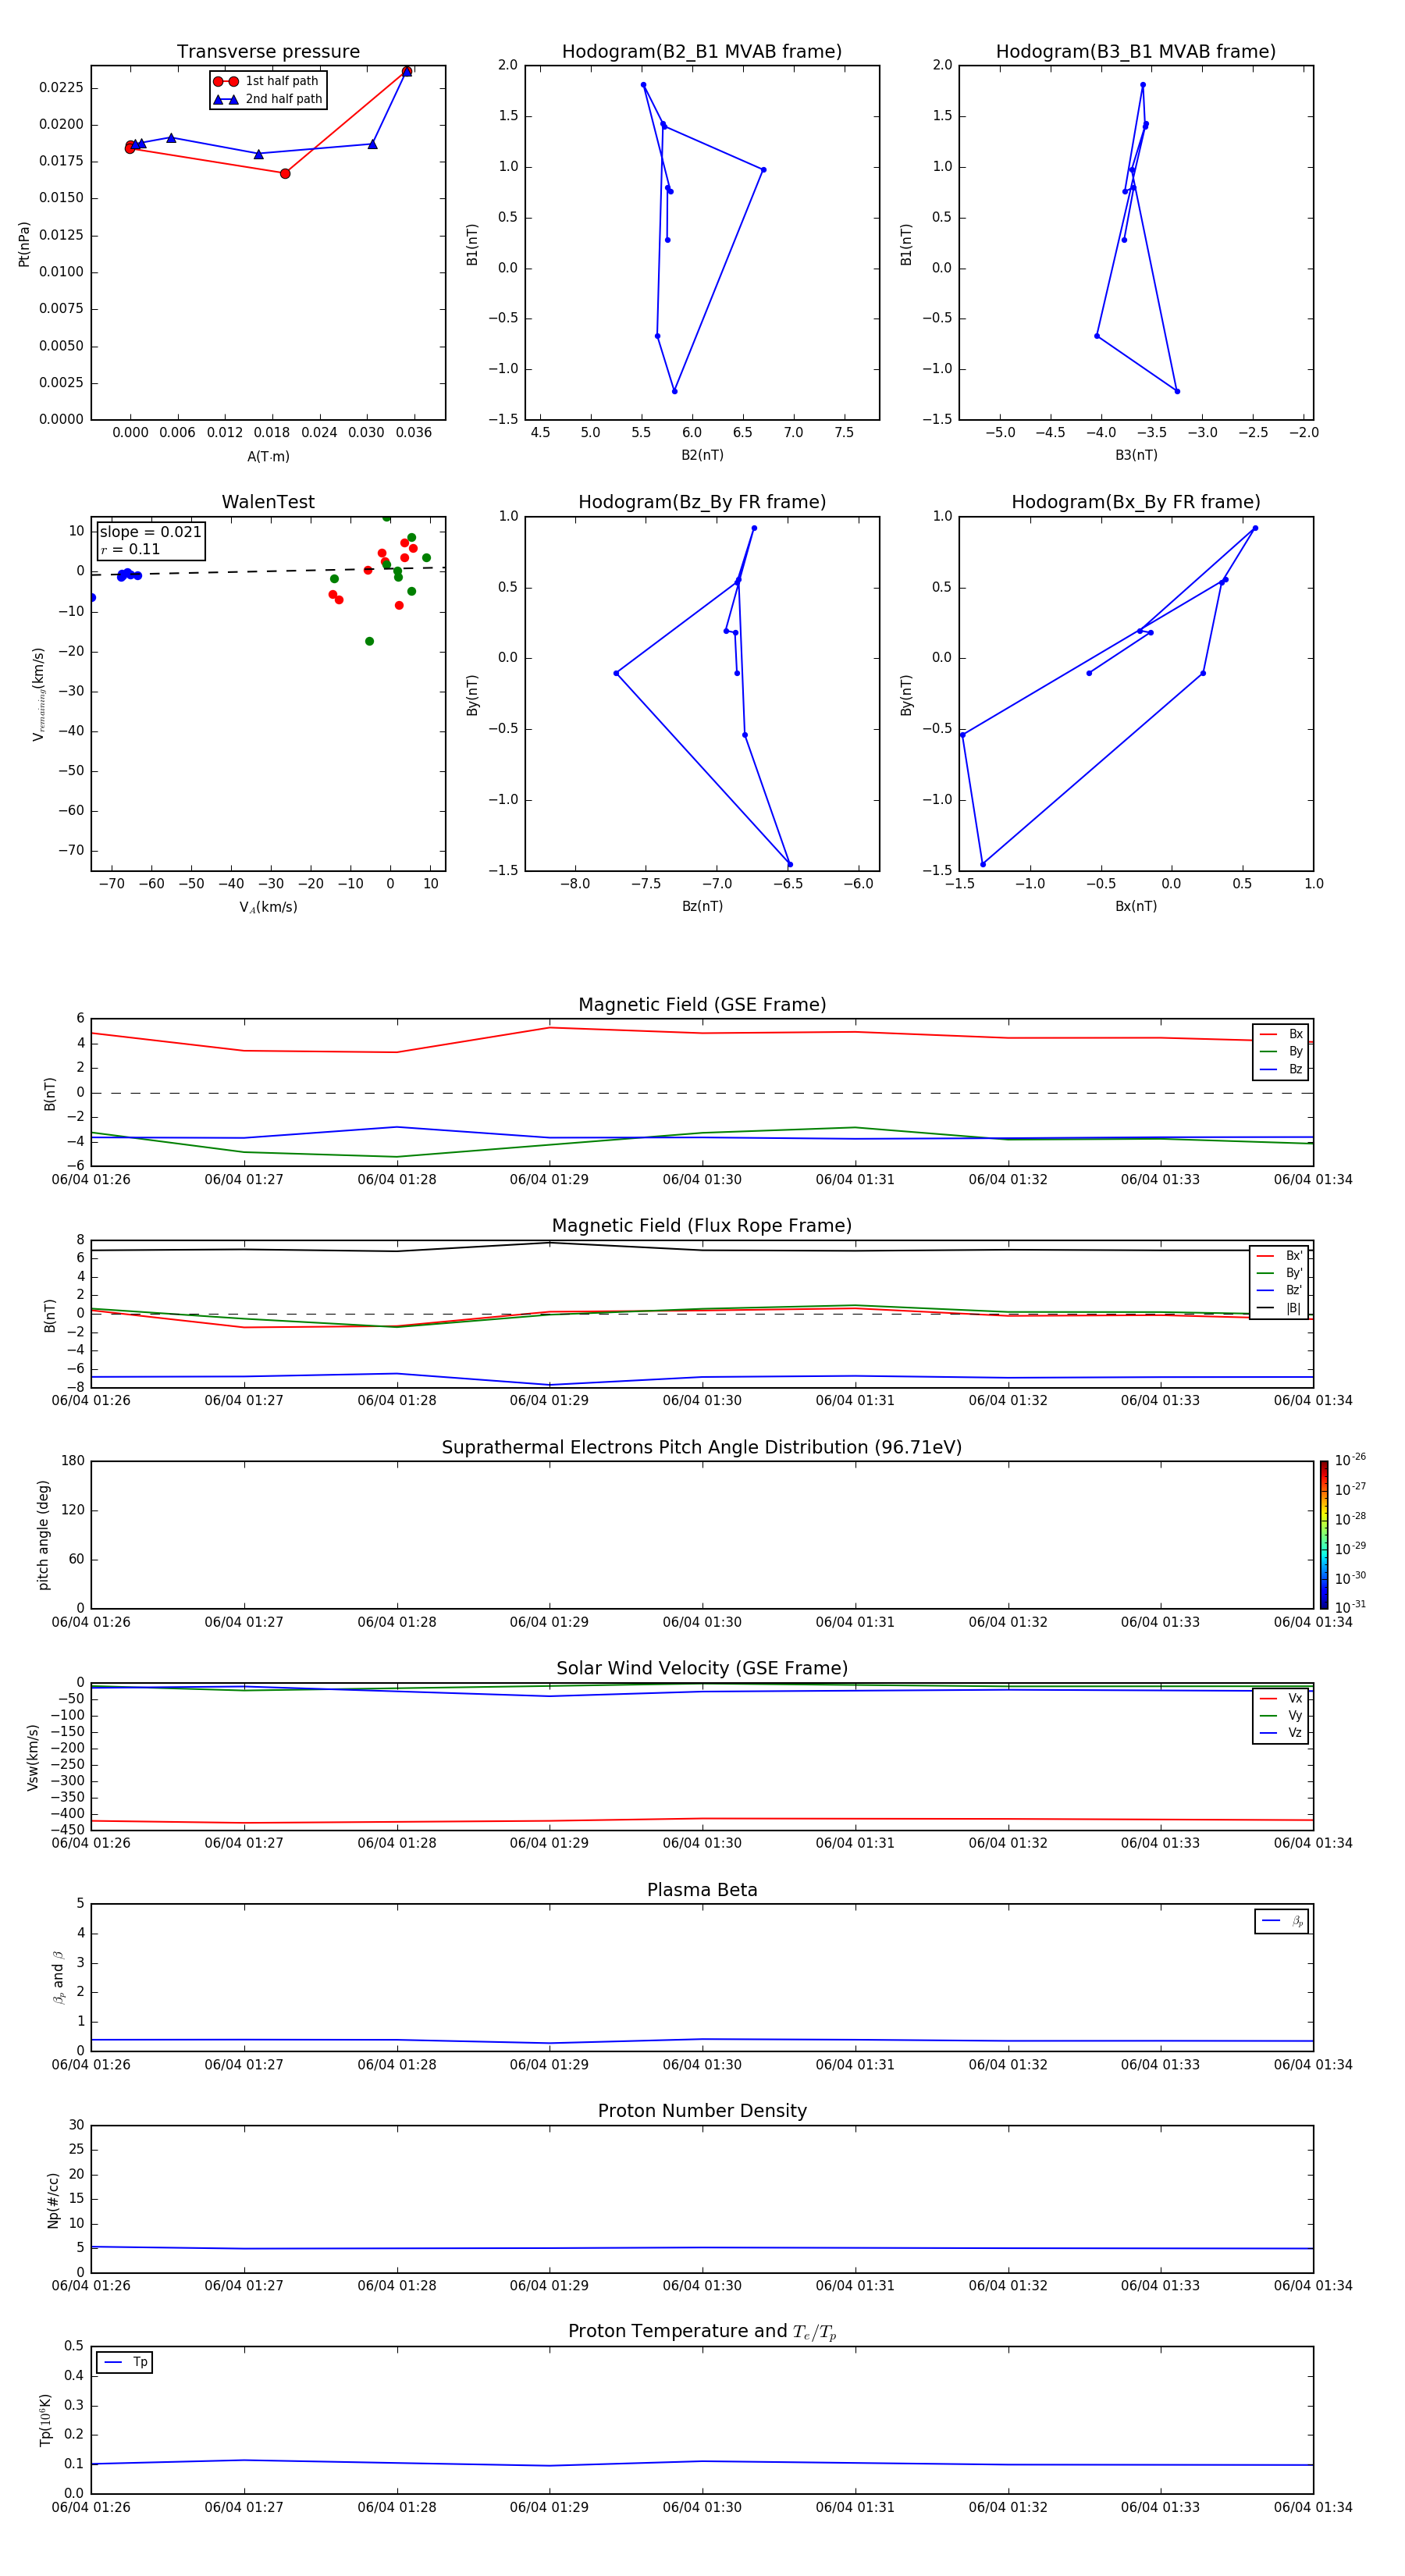This screenshot has width=1405, height=2576.
Task: Click the 'B2(nT)' x-axis label
Action: 702,455
